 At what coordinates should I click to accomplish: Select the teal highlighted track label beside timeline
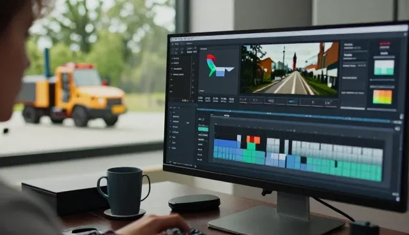[203, 129]
